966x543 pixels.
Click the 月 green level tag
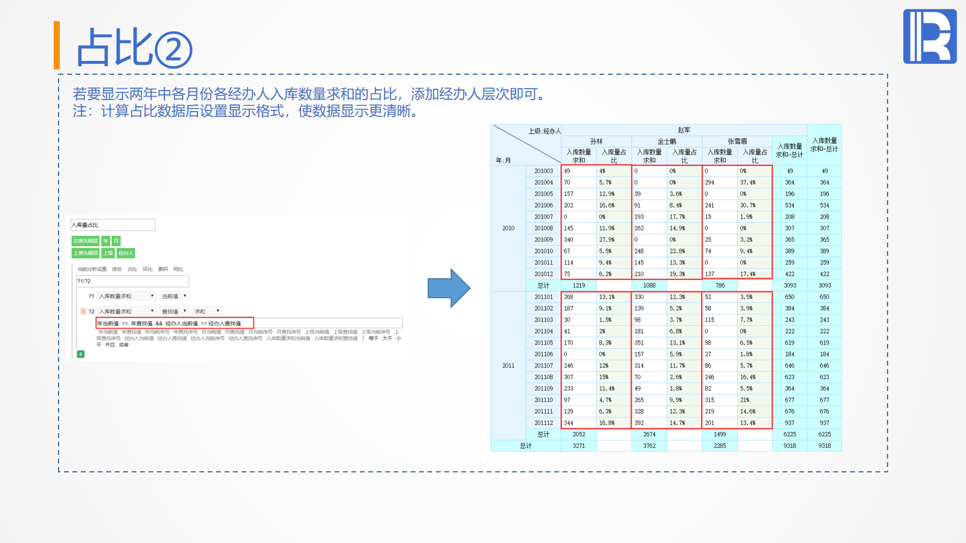[117, 241]
